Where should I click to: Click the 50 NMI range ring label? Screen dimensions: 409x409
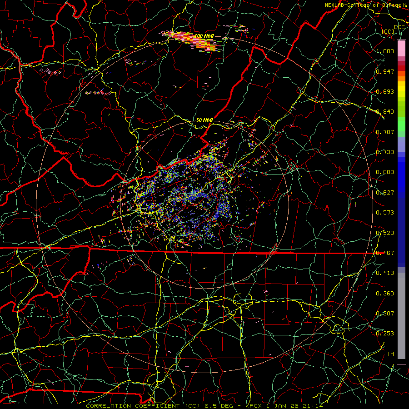coord(204,120)
